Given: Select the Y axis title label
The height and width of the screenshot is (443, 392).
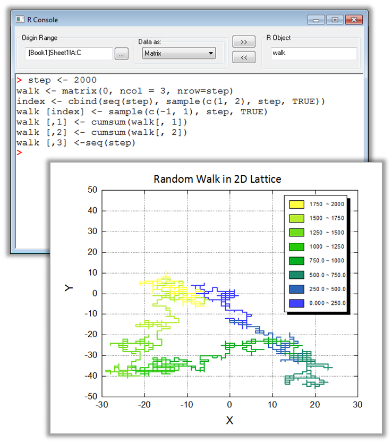Looking at the screenshot, I should click(x=69, y=287).
